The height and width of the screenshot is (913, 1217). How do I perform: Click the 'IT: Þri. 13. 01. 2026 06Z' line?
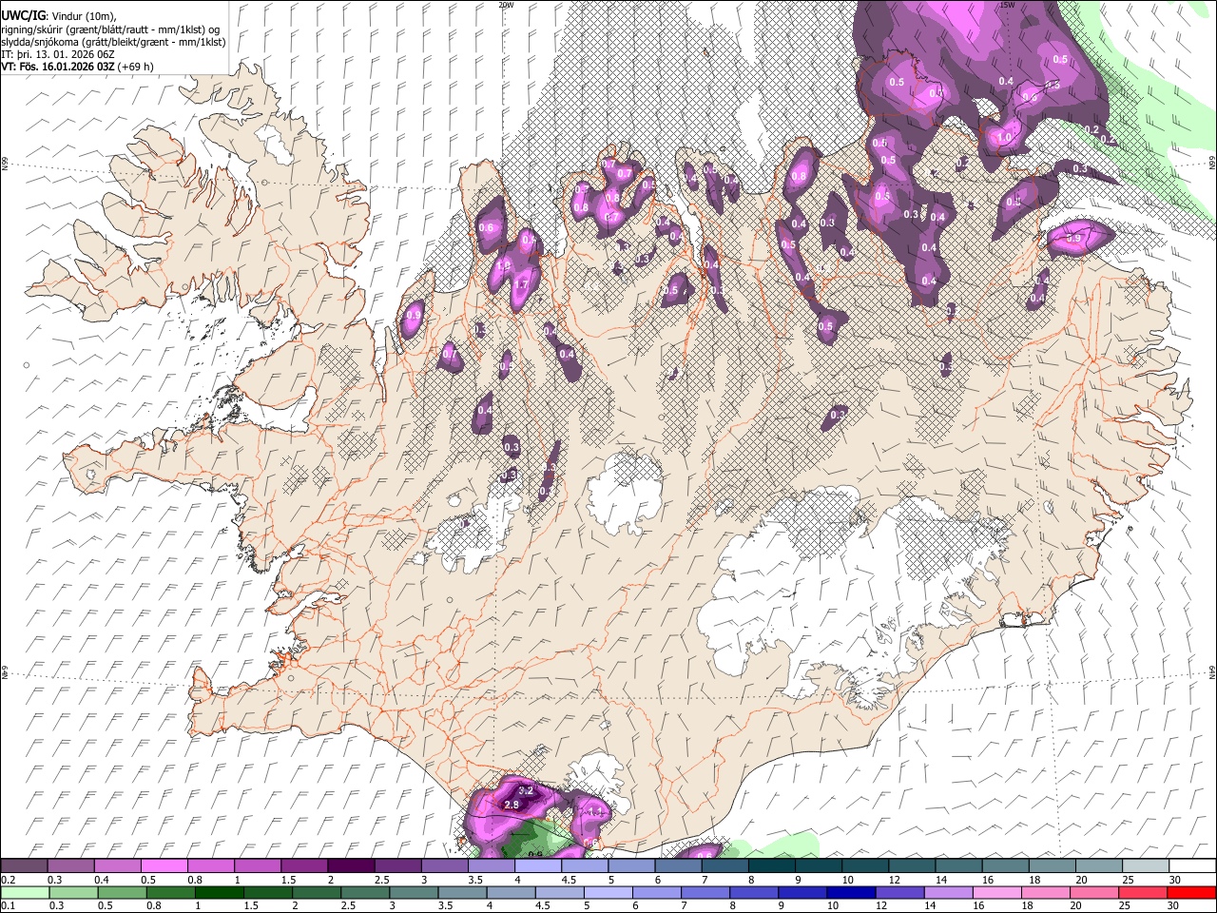pyautogui.click(x=56, y=54)
